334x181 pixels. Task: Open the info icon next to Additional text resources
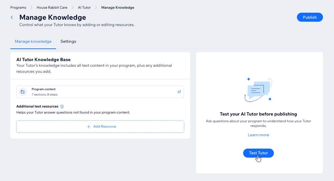[62, 107]
